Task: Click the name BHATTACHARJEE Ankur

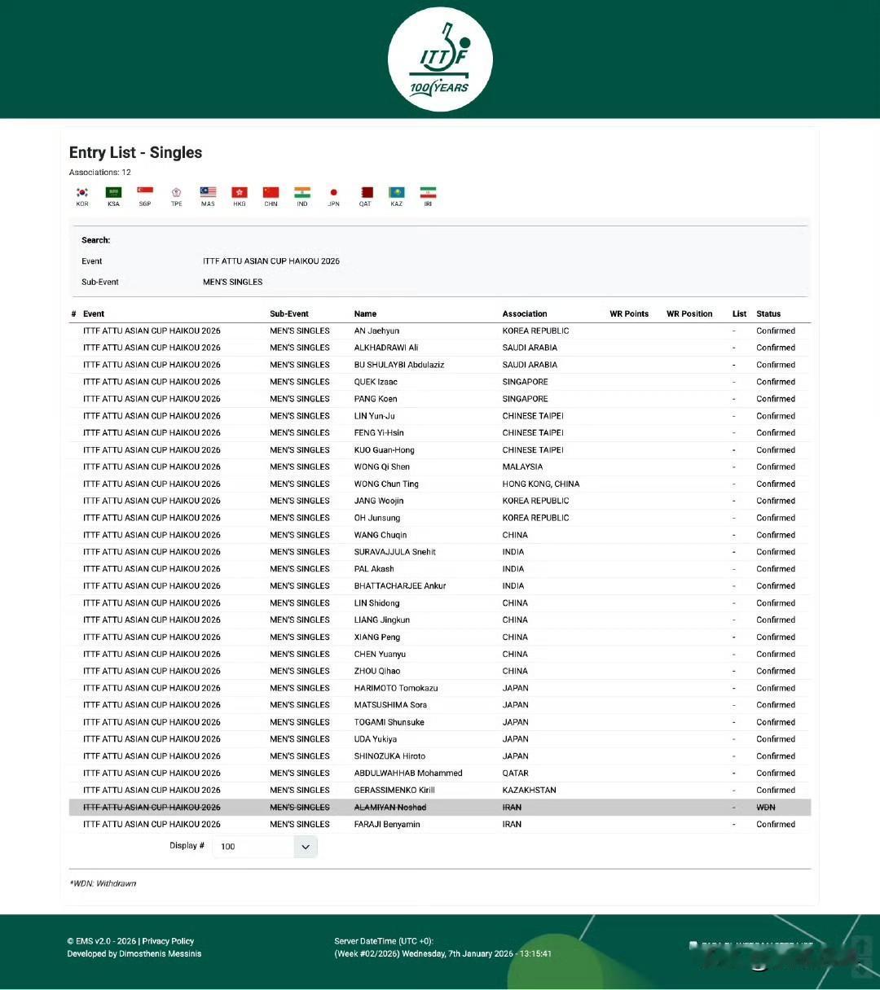Action: pyautogui.click(x=400, y=586)
